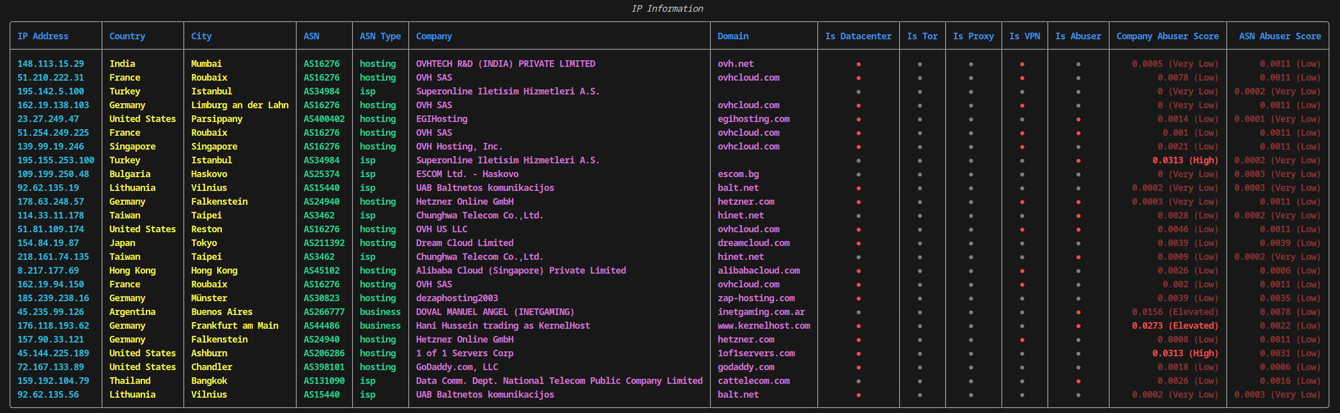1340x413 pixels.
Task: Select IP address 109.199.250.48
Action: tap(53, 174)
